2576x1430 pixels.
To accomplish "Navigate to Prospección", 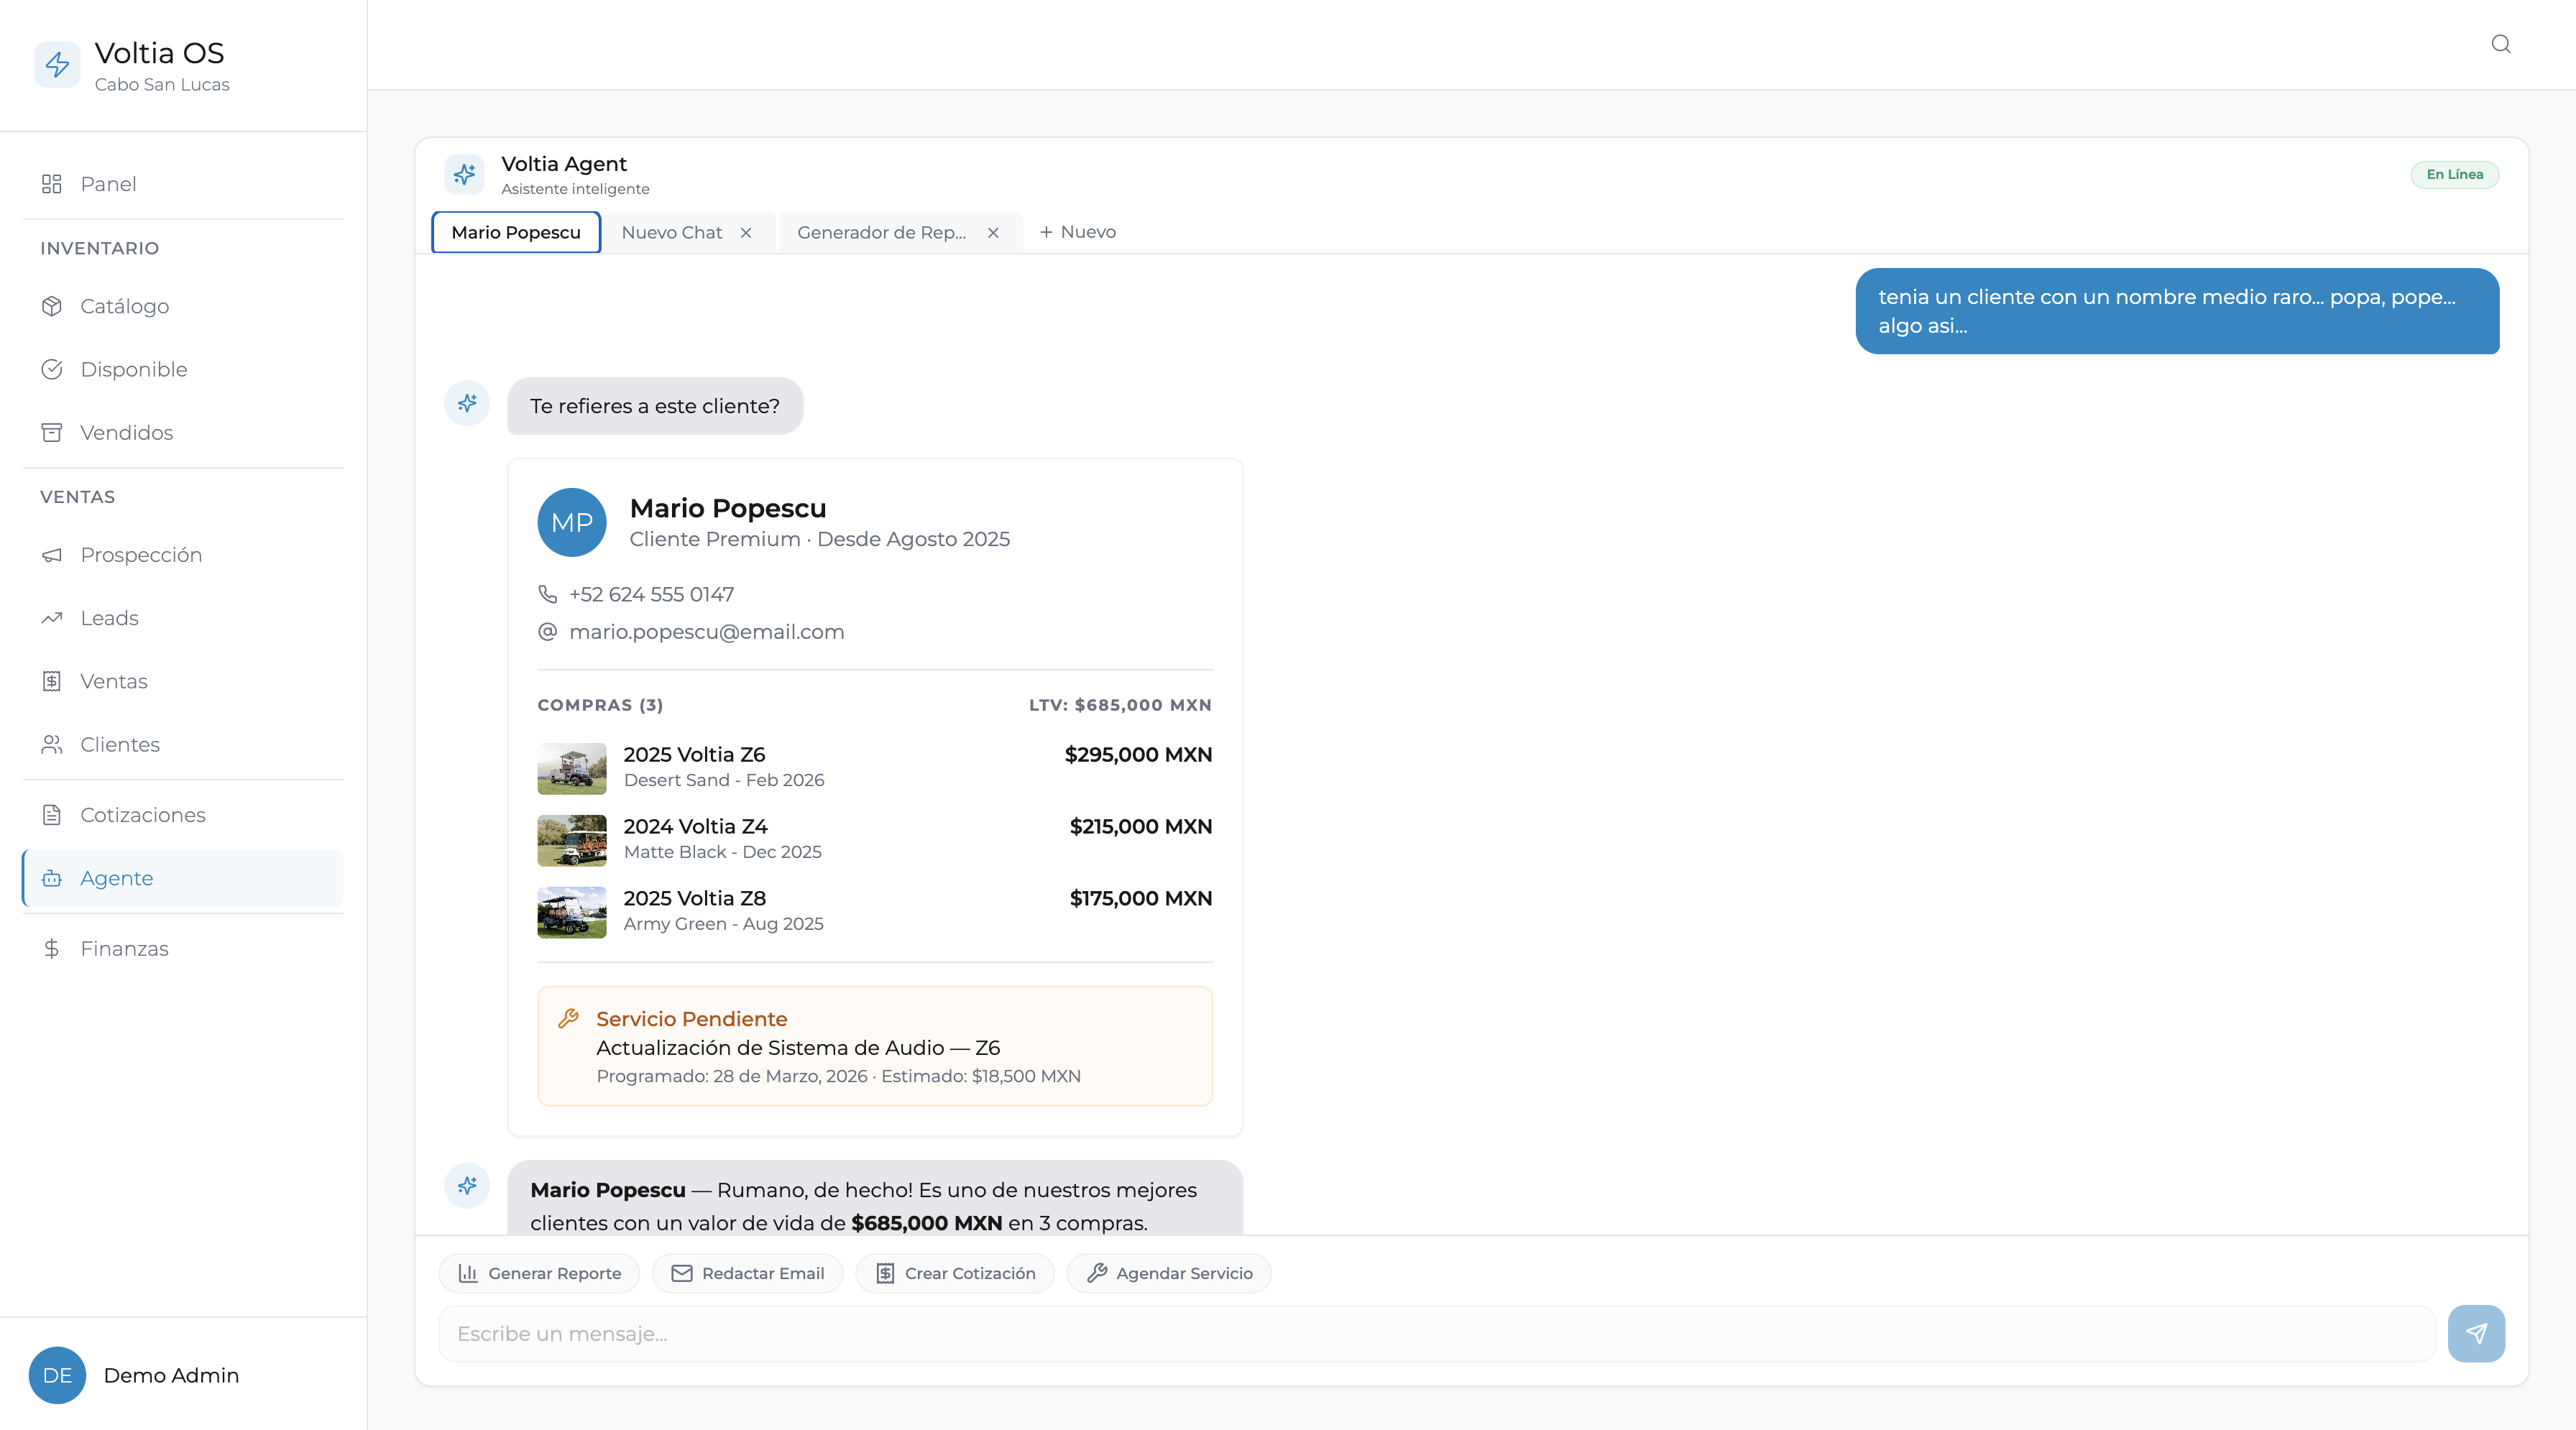I will click(x=183, y=555).
